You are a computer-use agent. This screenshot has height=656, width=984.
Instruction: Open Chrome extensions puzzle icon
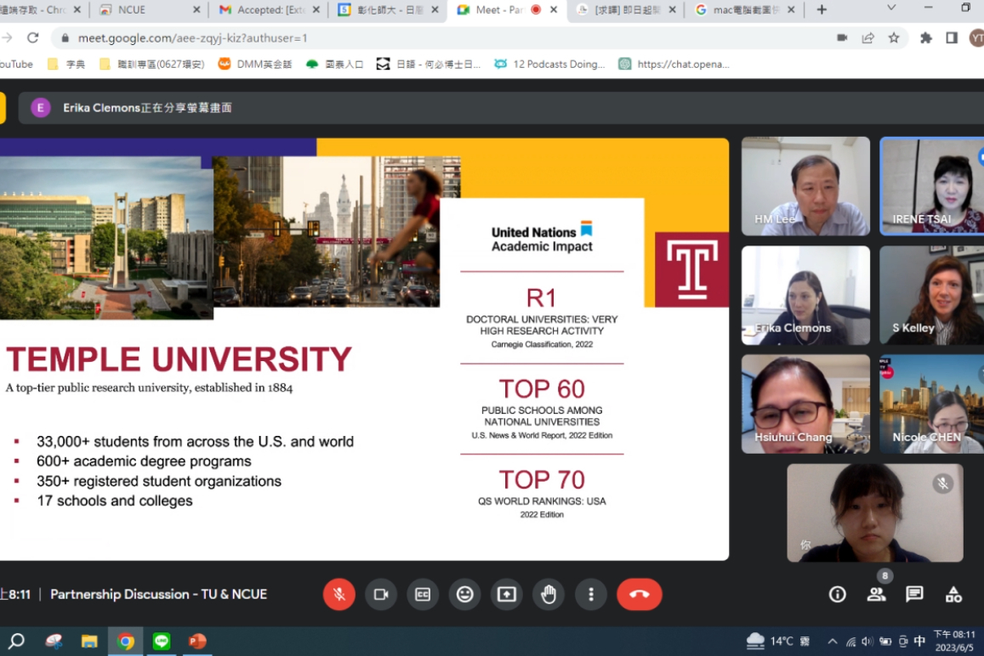point(925,38)
